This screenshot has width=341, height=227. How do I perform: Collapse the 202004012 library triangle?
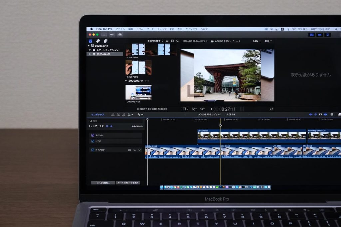89,46
